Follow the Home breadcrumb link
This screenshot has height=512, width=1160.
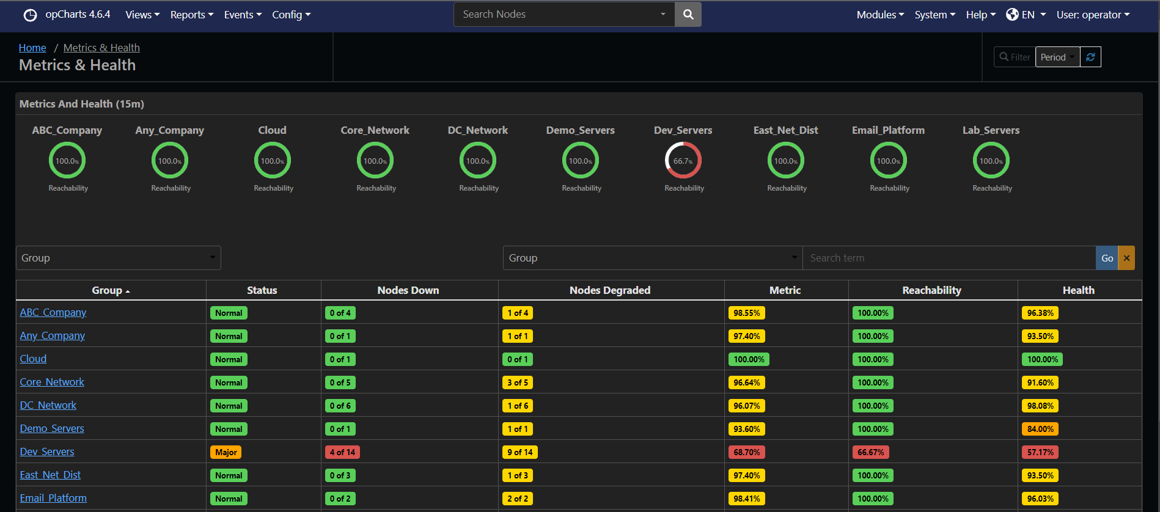click(32, 48)
